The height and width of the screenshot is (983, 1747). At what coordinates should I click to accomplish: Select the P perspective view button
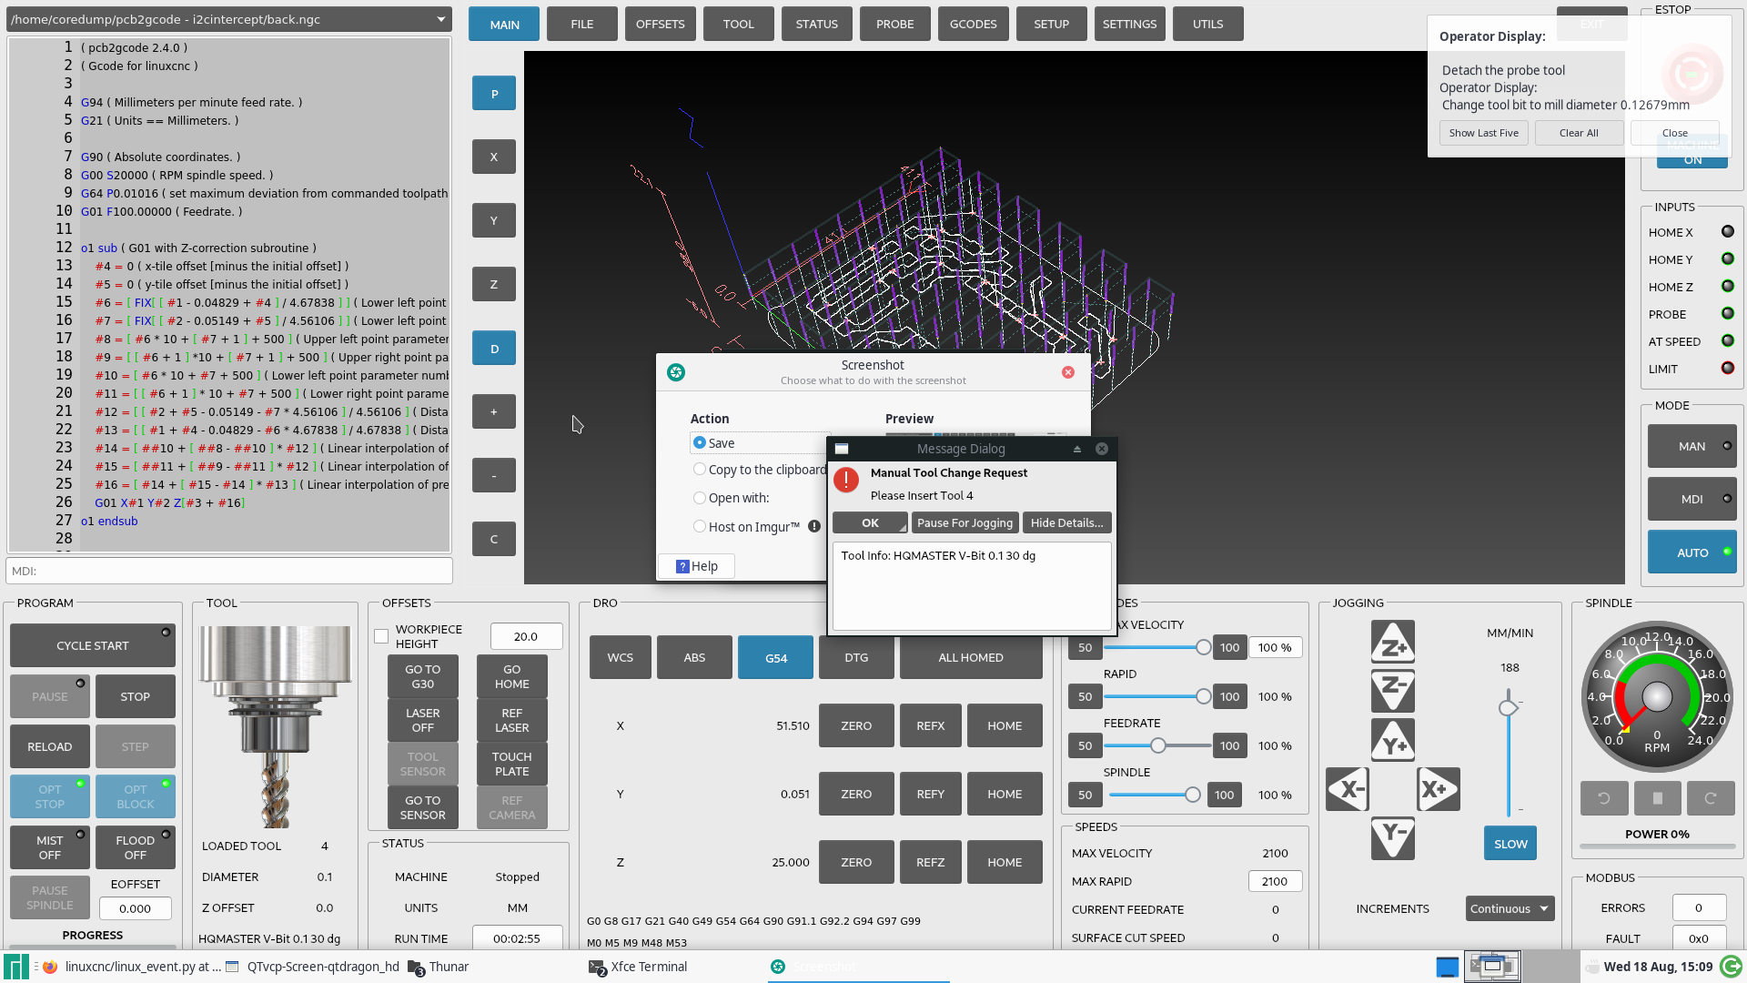tap(494, 93)
